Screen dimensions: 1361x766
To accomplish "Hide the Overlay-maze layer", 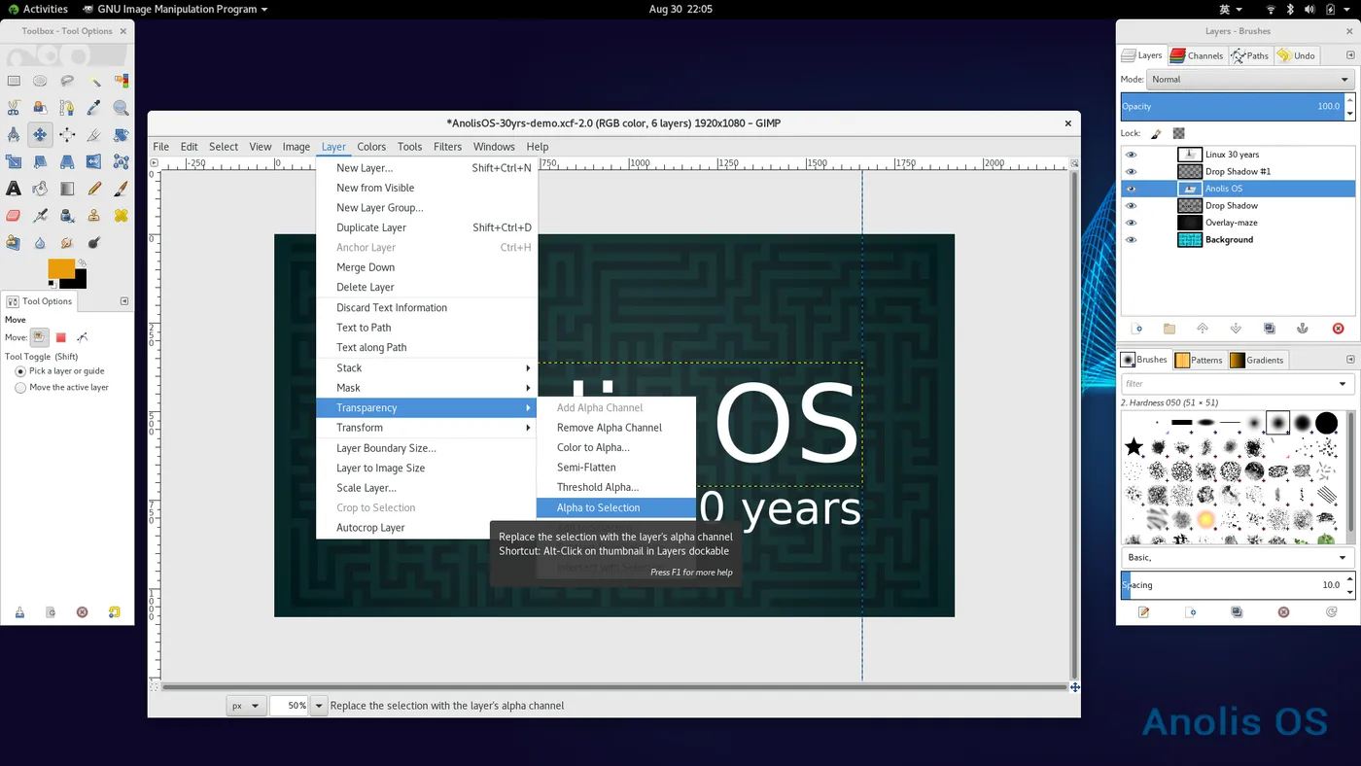I will [x=1131, y=223].
